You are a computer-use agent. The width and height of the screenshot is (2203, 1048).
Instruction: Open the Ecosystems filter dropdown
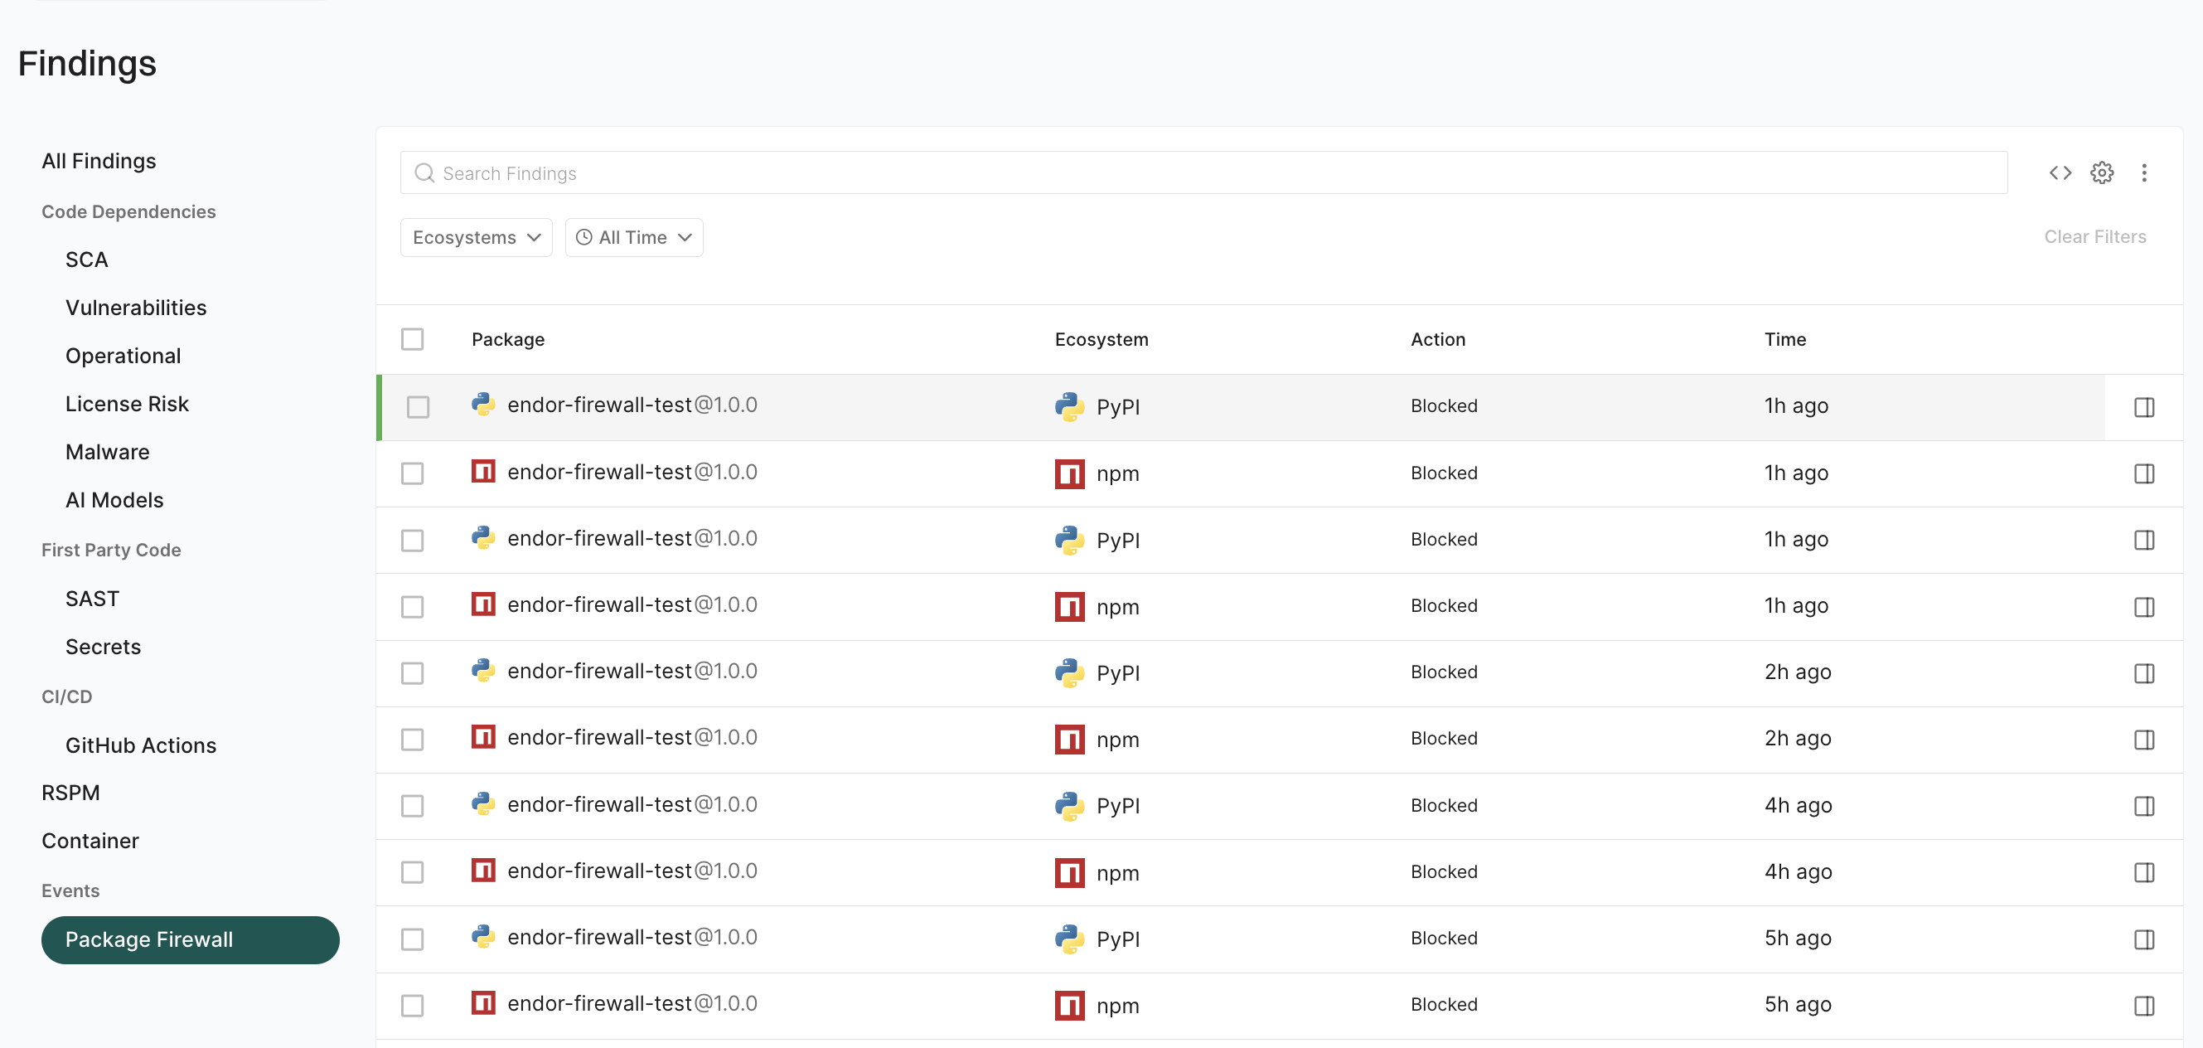click(x=476, y=237)
